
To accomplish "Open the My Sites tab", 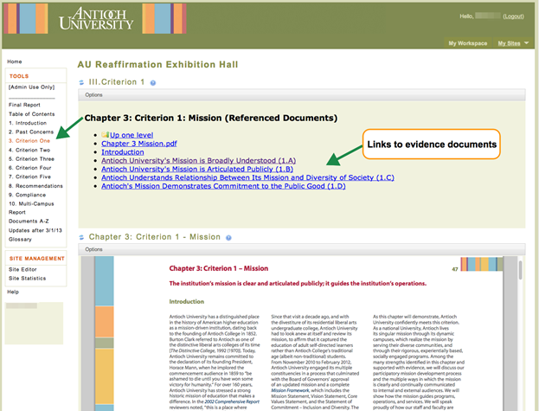I will point(509,43).
